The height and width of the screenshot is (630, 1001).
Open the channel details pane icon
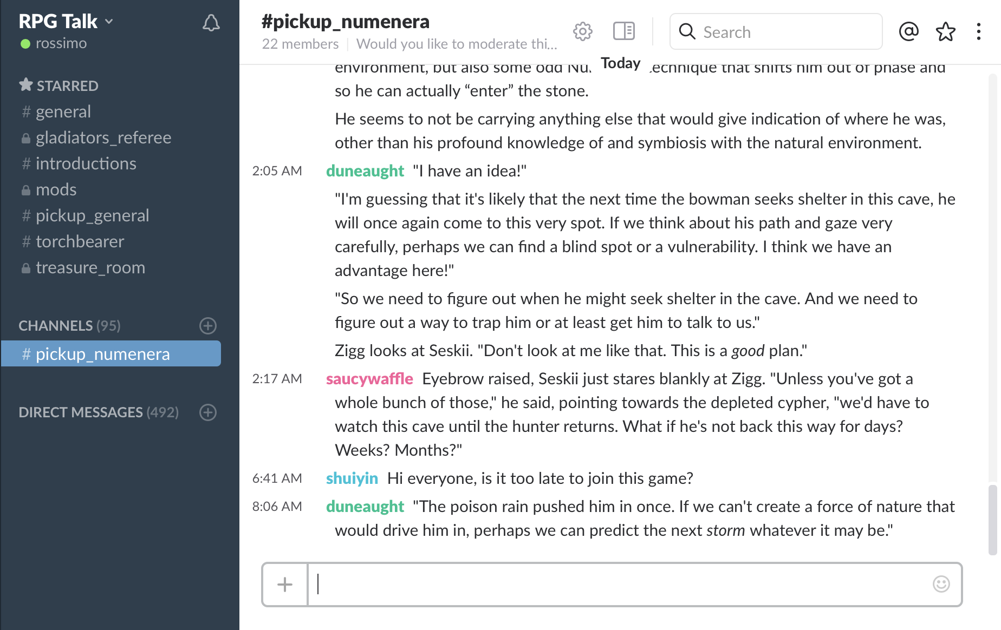(623, 31)
